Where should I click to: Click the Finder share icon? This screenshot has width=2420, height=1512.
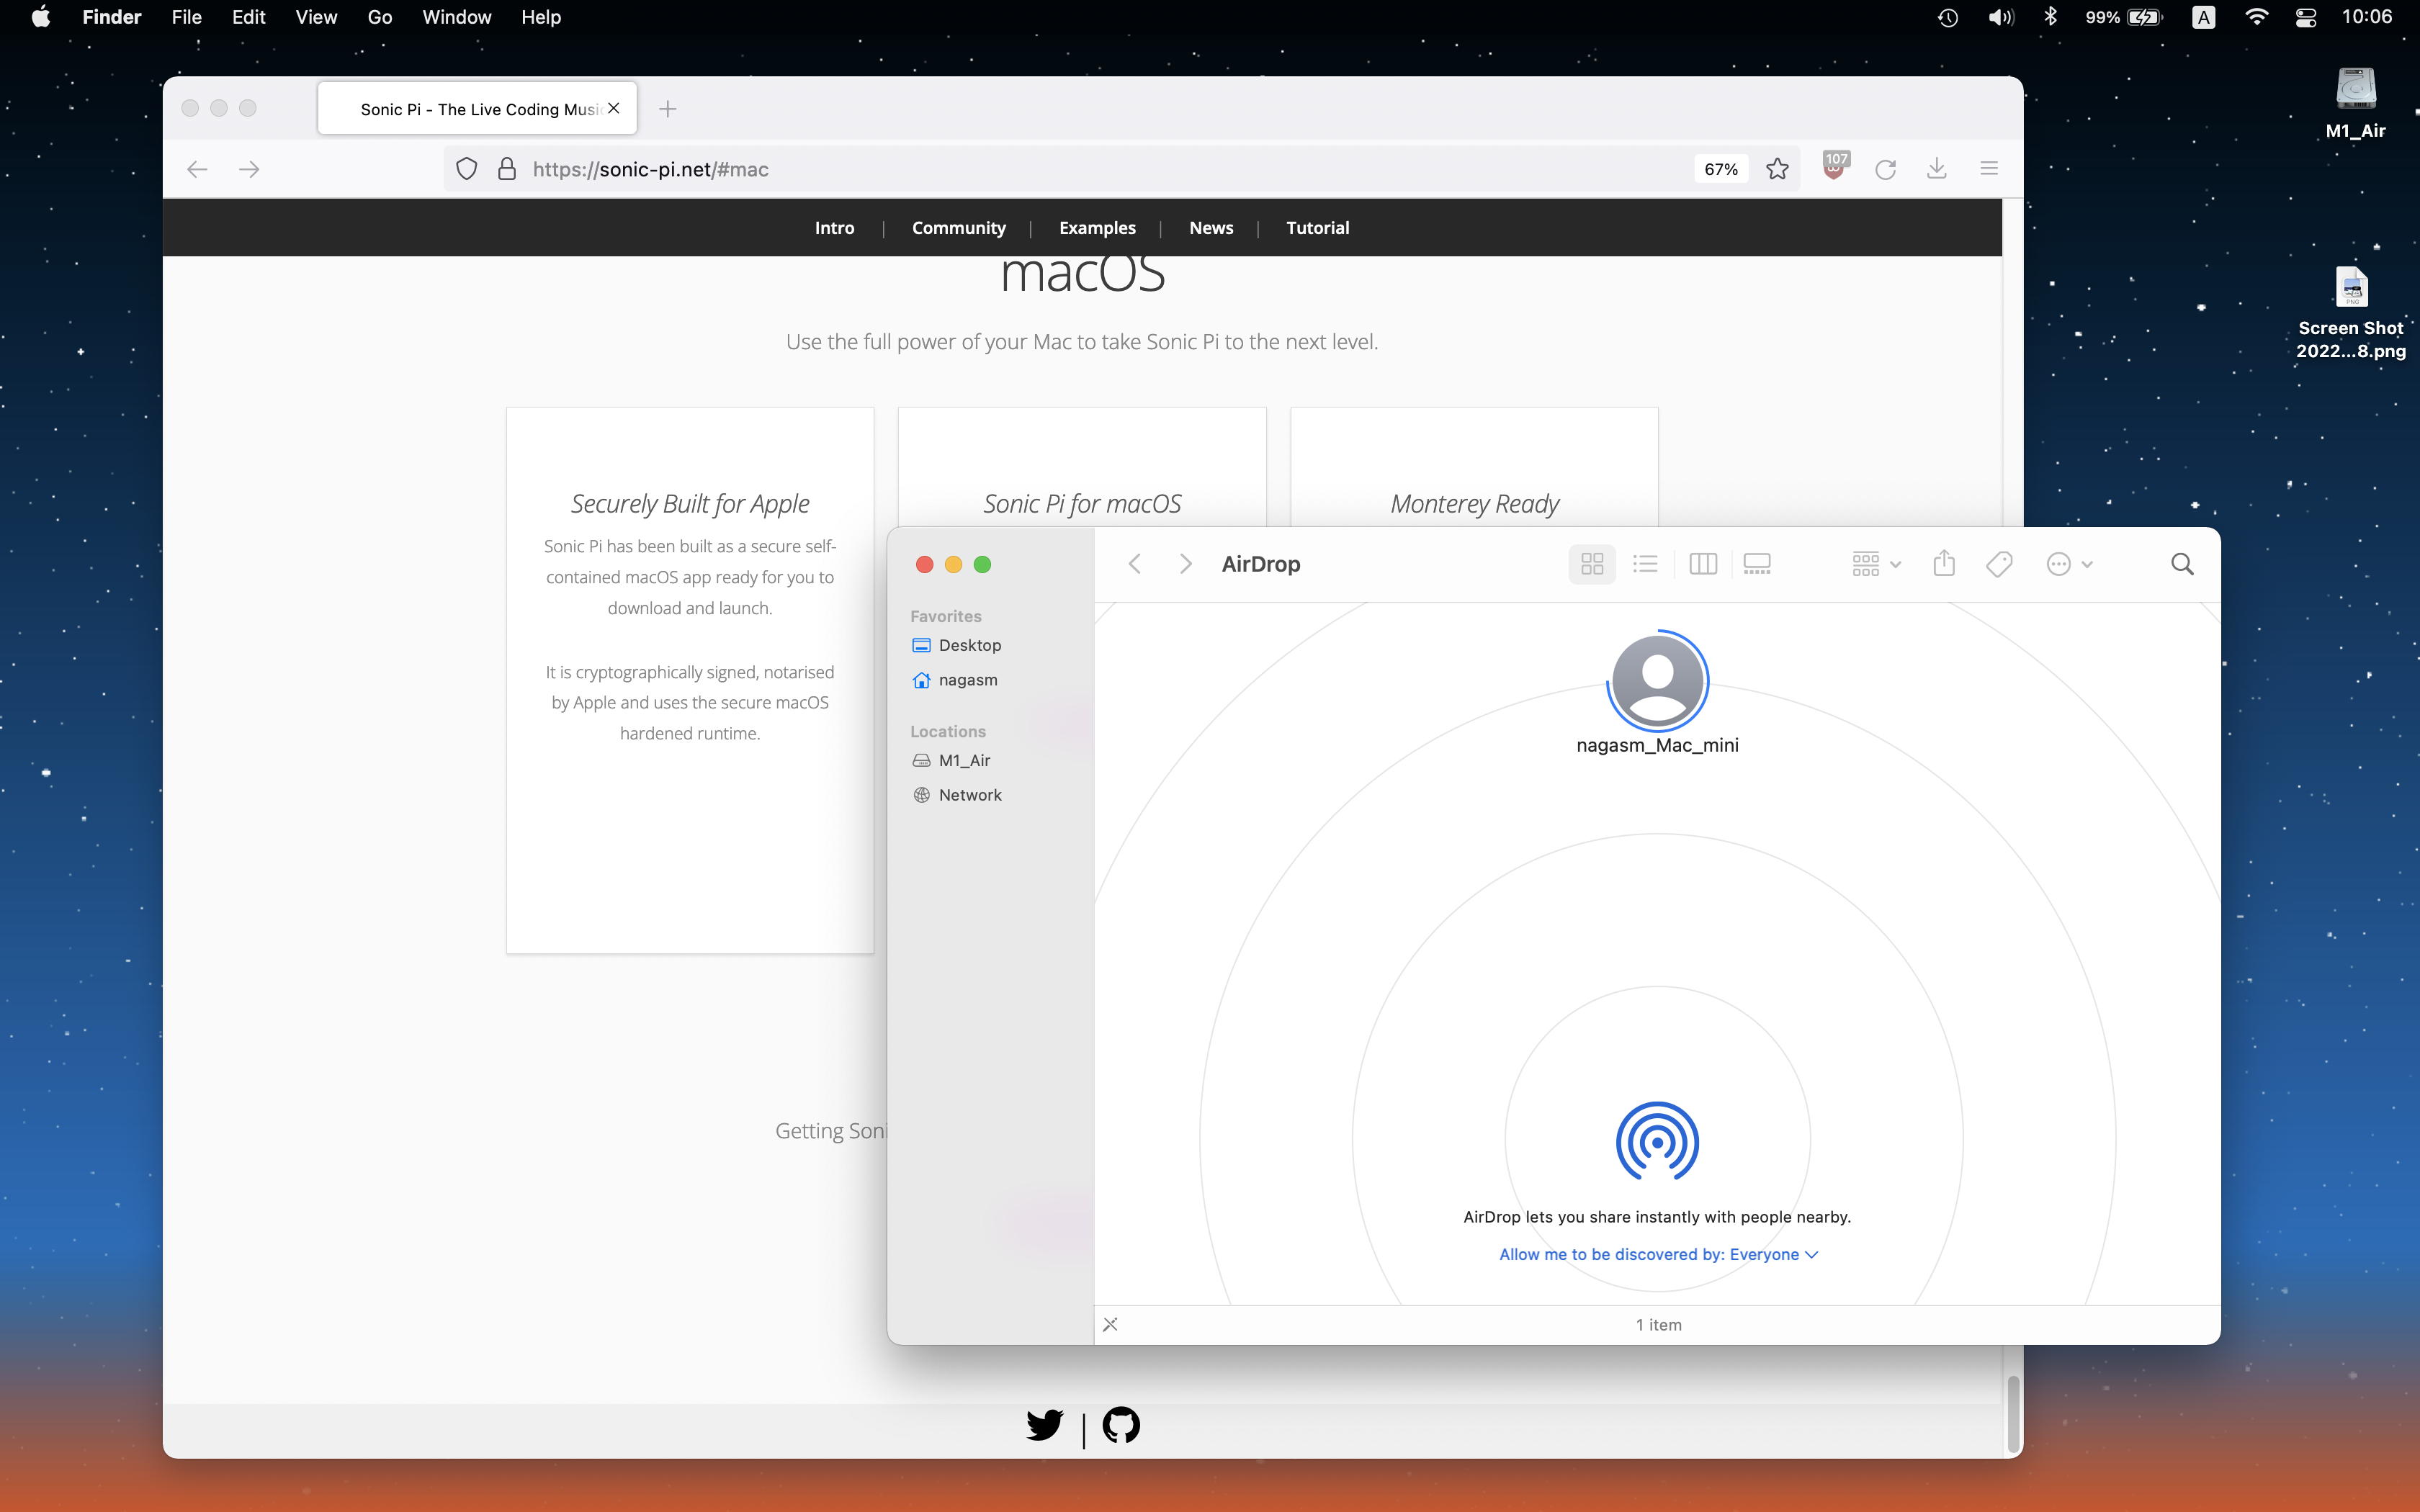click(1943, 564)
